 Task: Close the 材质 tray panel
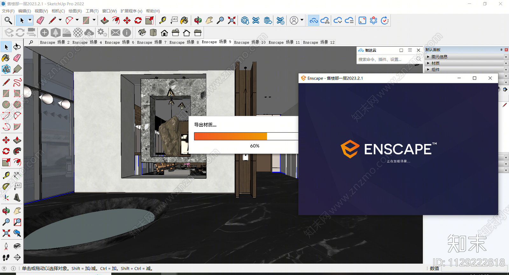coord(506,63)
